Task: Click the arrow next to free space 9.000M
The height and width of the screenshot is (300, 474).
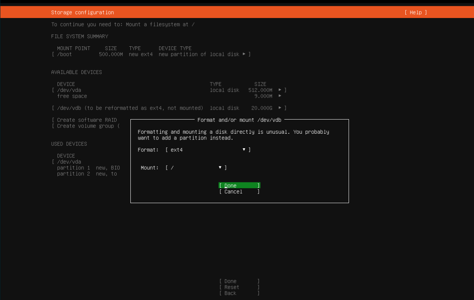Action: 280,96
